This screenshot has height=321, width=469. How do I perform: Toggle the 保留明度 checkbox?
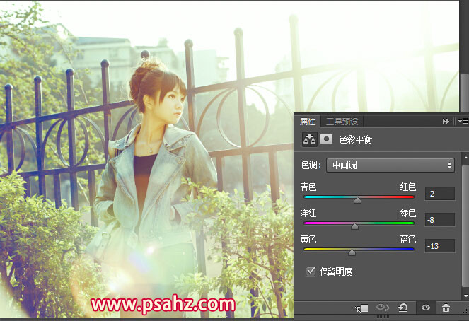[311, 271]
